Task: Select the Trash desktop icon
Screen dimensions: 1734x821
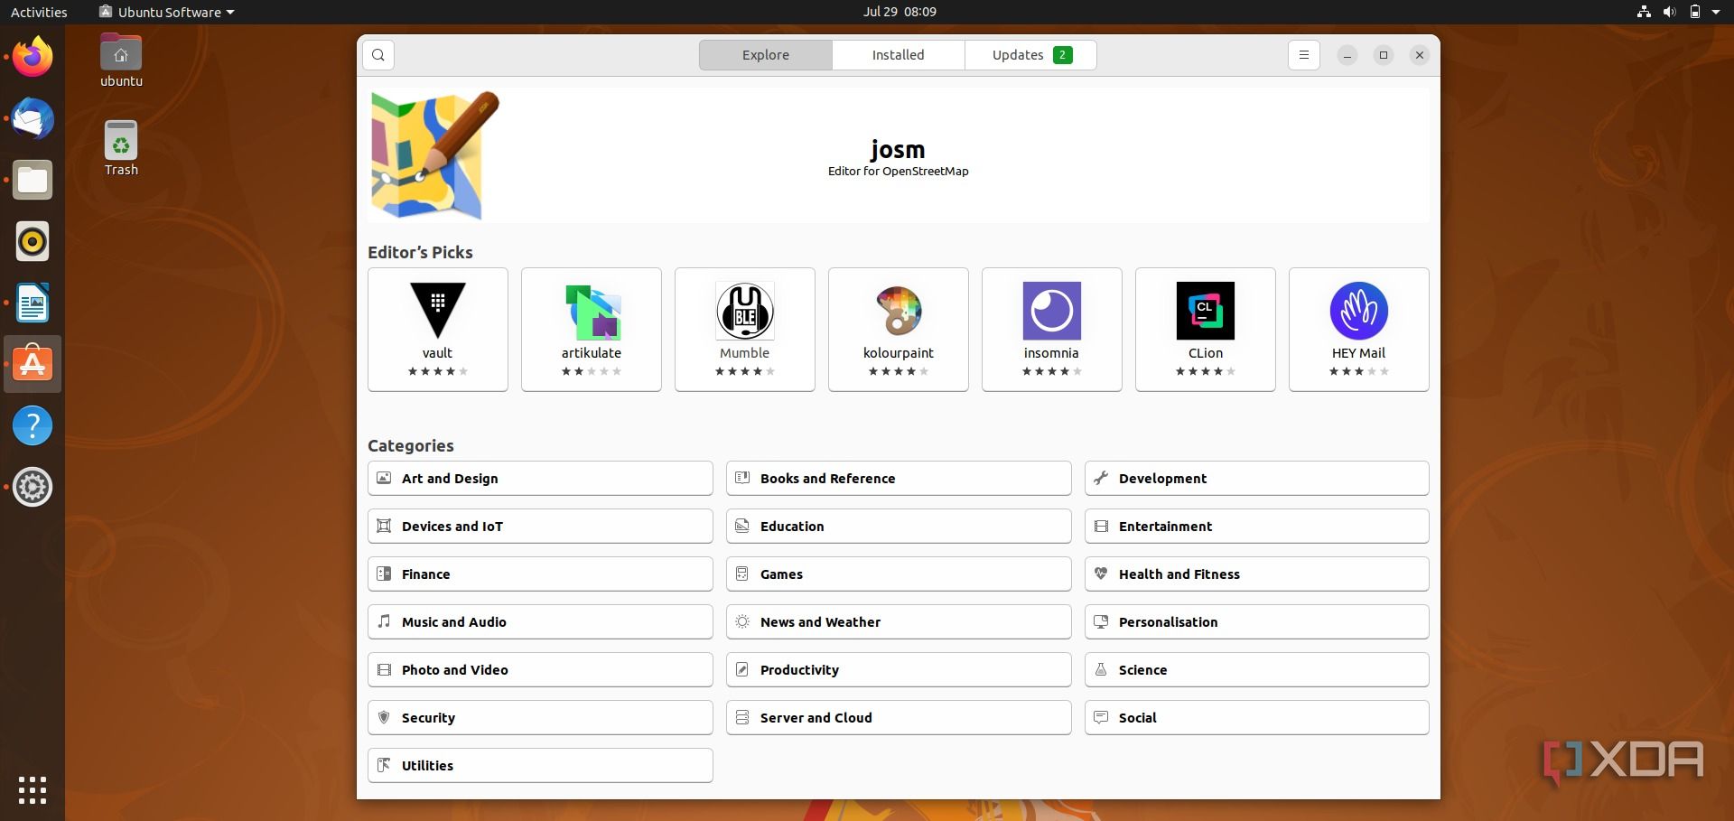Action: click(x=121, y=149)
